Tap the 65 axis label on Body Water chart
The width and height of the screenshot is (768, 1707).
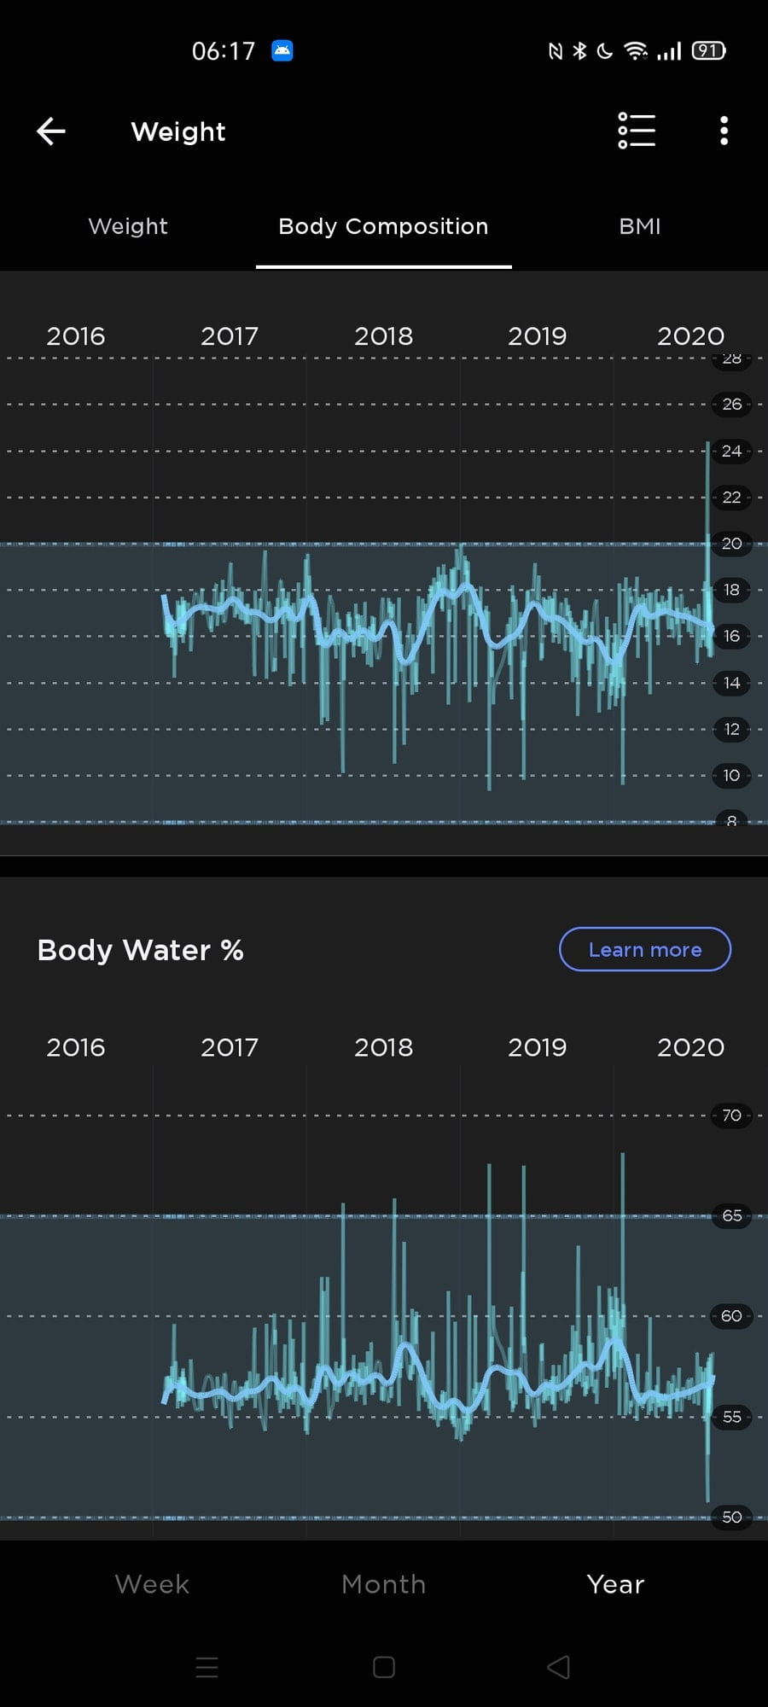pos(731,1215)
